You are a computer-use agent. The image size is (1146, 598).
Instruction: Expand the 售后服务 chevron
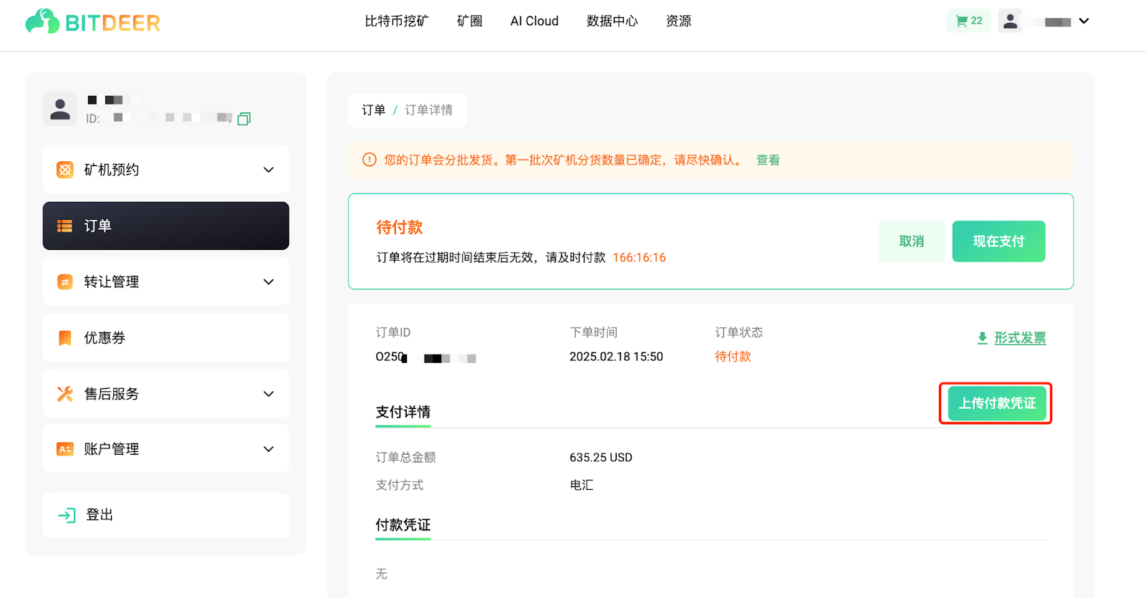tap(269, 394)
